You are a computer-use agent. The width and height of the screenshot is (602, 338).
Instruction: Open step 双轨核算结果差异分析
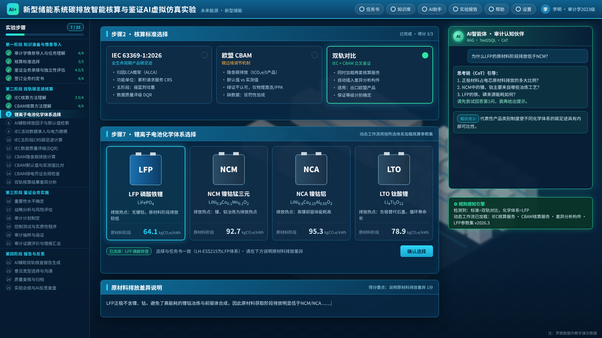pos(45,182)
